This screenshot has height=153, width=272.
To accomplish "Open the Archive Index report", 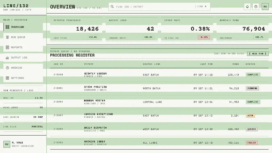I will 95,141.
